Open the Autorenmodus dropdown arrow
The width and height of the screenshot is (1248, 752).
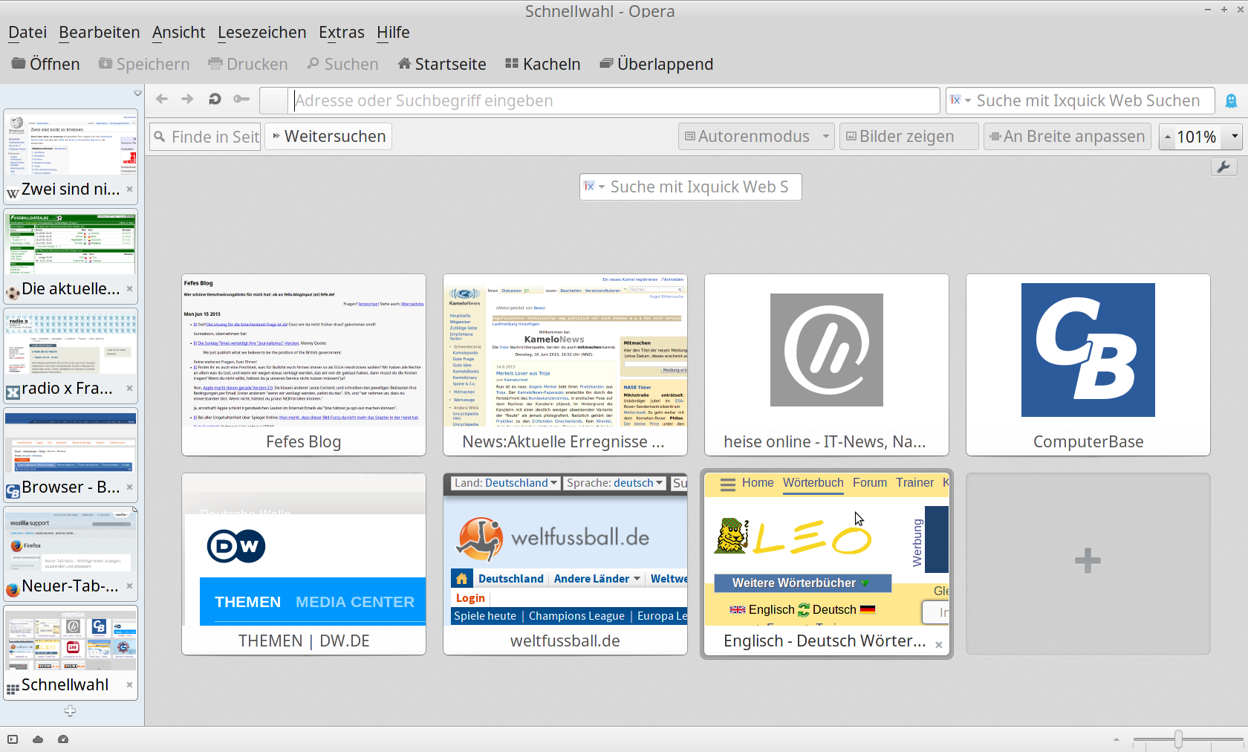point(826,136)
